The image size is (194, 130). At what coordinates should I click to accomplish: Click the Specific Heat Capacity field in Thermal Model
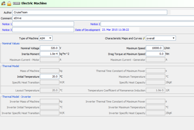(156, 82)
